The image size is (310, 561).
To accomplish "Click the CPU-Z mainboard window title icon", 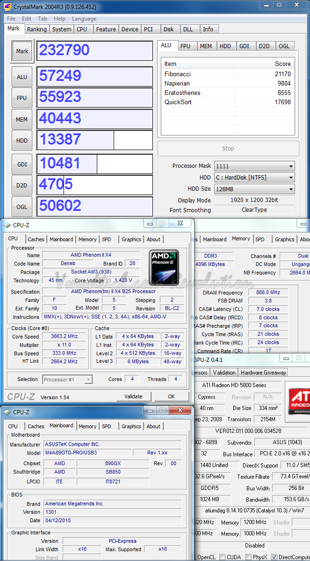I will (x=7, y=412).
